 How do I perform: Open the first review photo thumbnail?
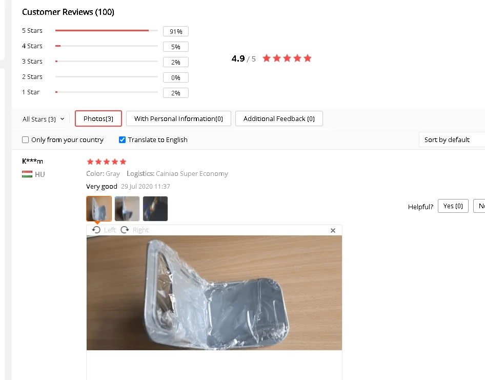click(x=99, y=209)
